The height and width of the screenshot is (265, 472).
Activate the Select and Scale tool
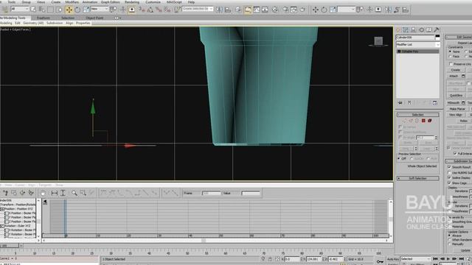coord(86,10)
